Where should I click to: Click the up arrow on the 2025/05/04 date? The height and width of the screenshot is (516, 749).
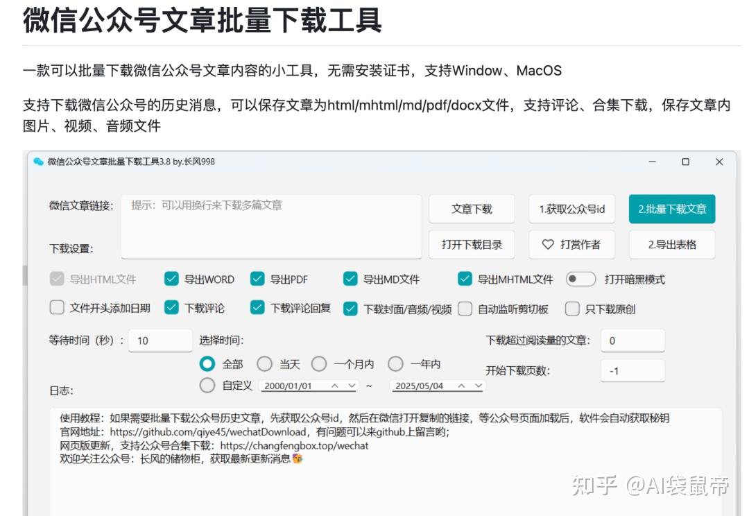point(461,386)
